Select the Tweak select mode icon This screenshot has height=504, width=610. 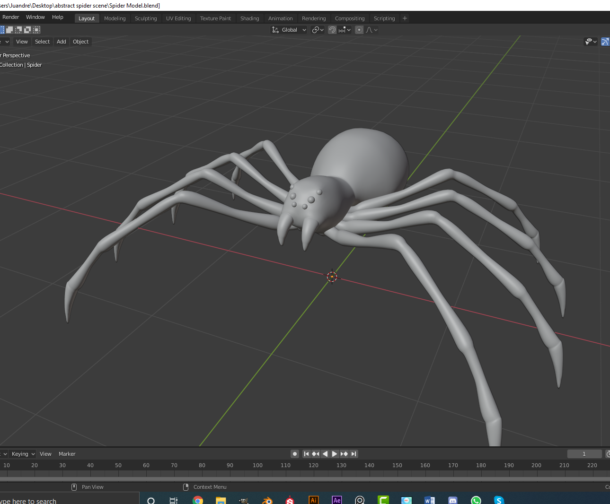click(x=2, y=29)
